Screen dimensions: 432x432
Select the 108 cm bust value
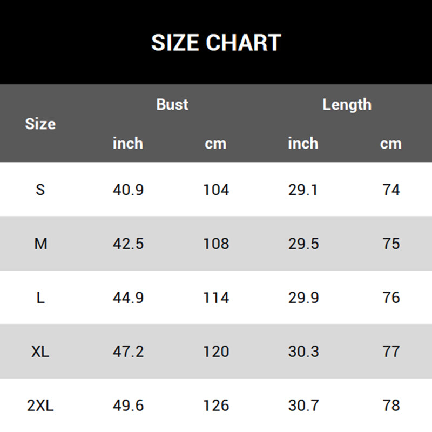coord(216,244)
